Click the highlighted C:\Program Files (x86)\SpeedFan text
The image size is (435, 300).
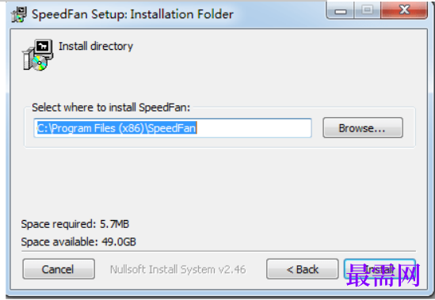[116, 128]
